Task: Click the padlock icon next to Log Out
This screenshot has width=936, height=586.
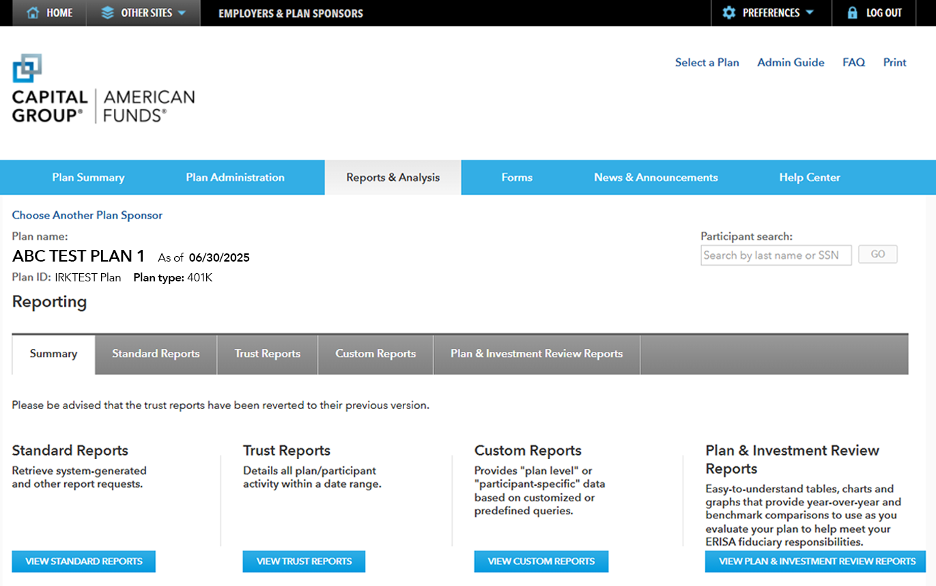Action: [851, 12]
